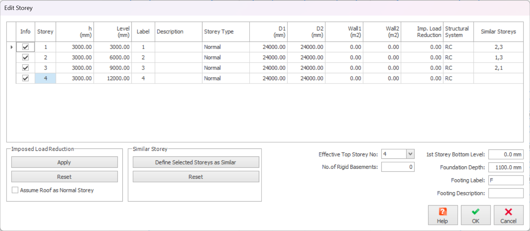Toggle the Info checkbox for storey 4
This screenshot has width=530, height=231.
point(26,78)
